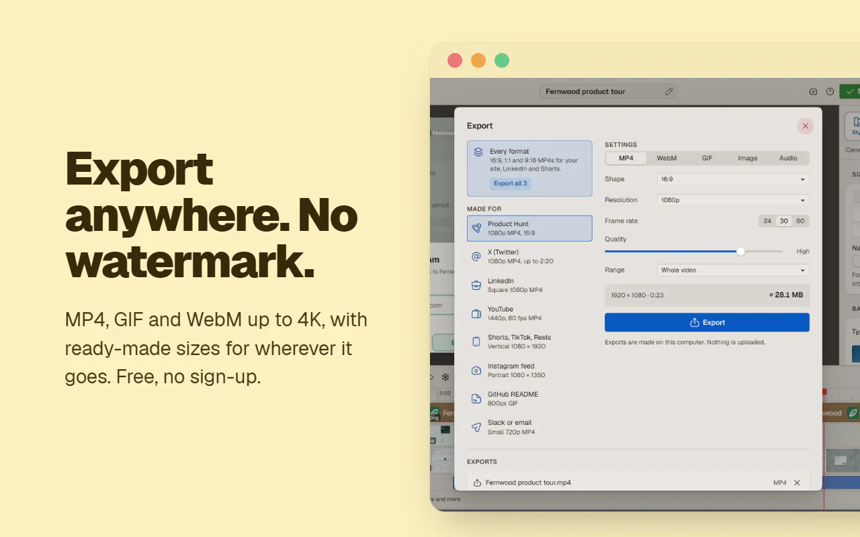Click the camera snapshot icon in the top bar
The width and height of the screenshot is (860, 537).
pos(813,91)
